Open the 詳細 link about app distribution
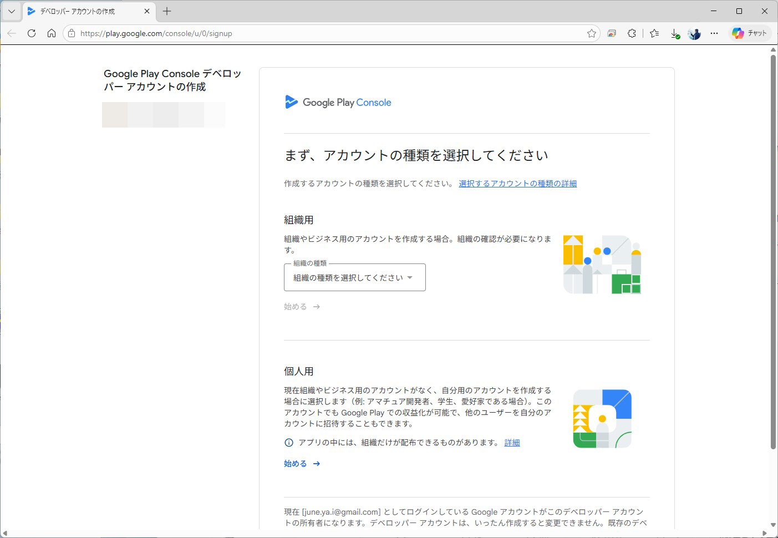Viewport: 778px width, 538px height. pos(512,443)
